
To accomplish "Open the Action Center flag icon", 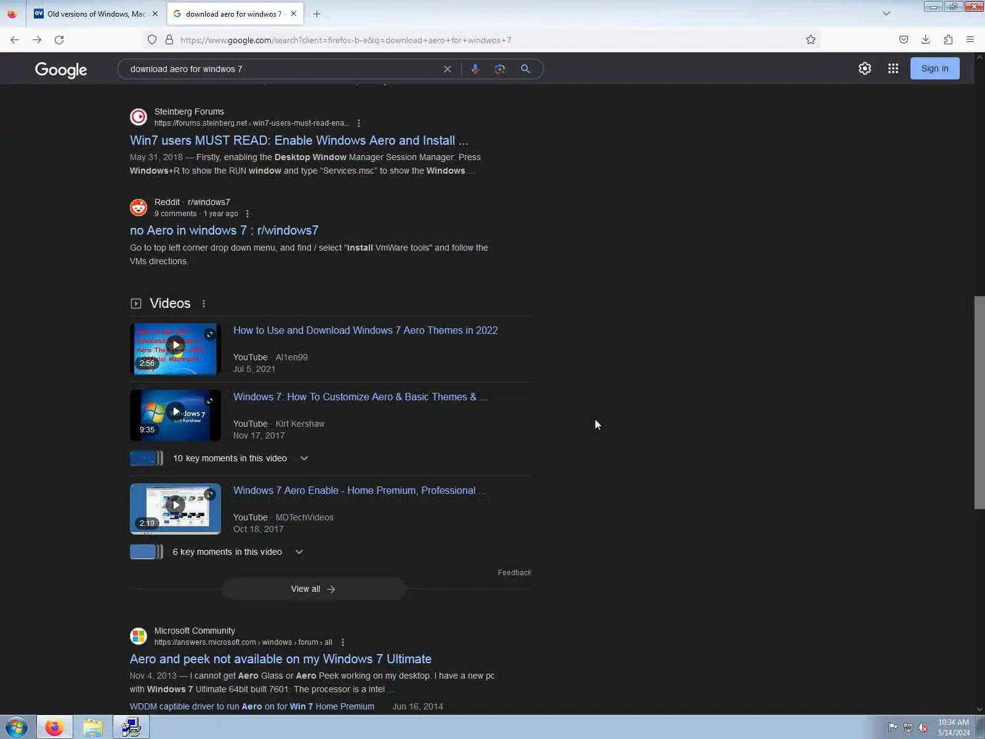I will tap(893, 727).
